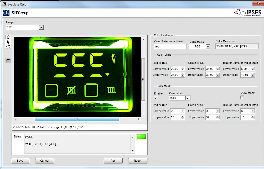
Task: Click image scroll up arrow
Action: tap(143, 39)
